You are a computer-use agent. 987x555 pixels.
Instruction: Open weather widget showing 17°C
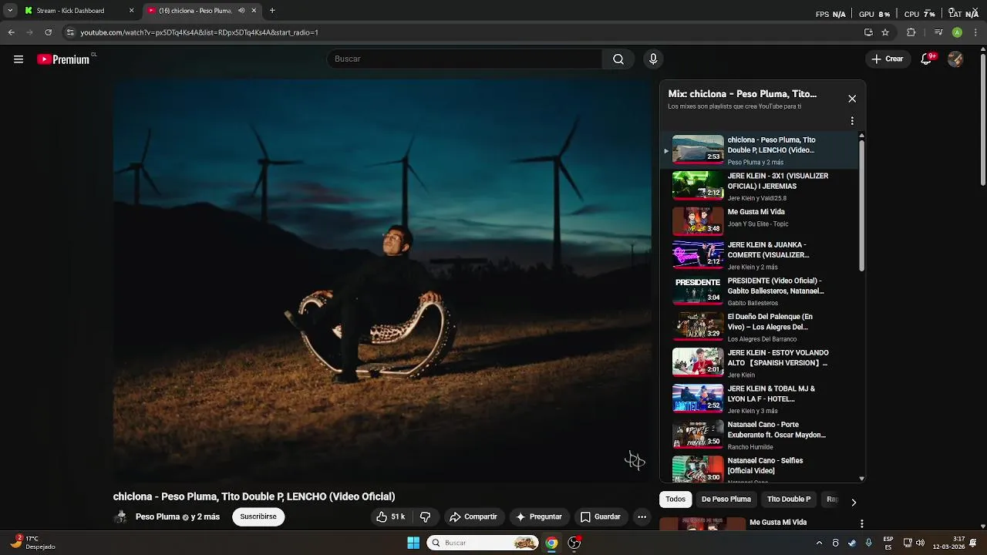coord(32,543)
